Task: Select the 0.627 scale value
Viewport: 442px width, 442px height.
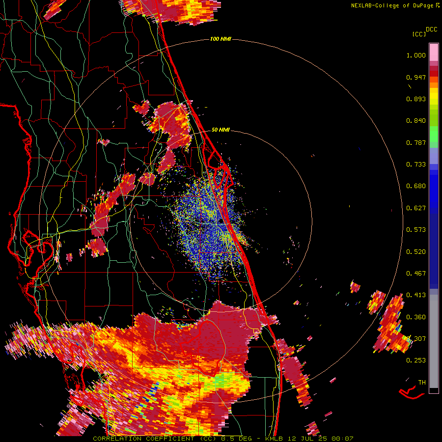Action: [x=416, y=208]
